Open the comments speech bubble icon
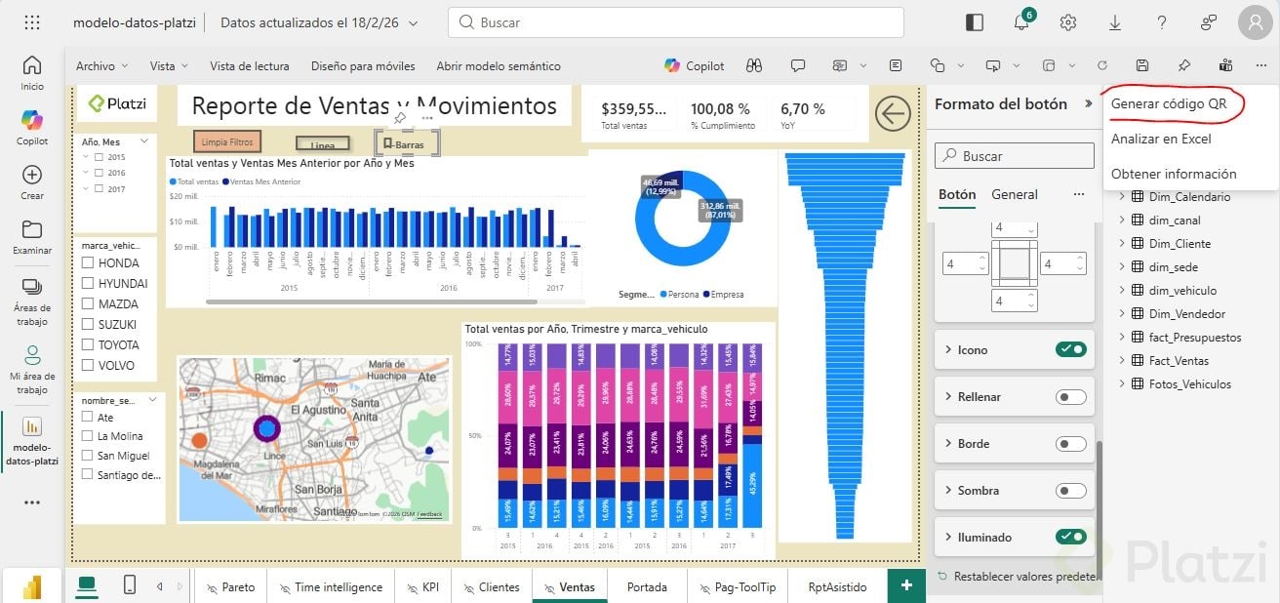Image resolution: width=1280 pixels, height=603 pixels. tap(798, 65)
